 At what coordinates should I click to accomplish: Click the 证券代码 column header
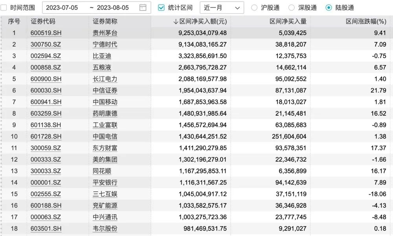(43, 22)
